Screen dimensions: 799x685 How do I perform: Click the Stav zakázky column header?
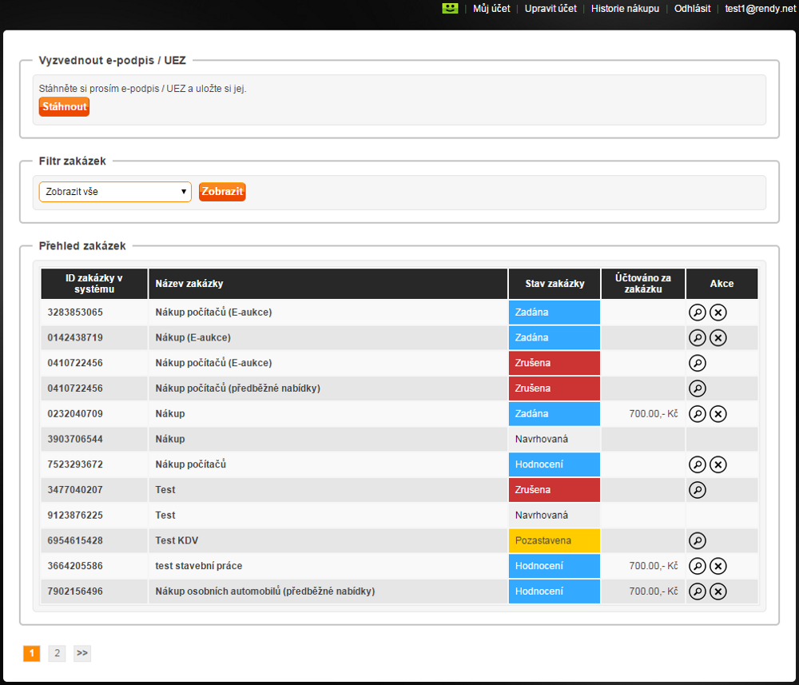point(555,284)
